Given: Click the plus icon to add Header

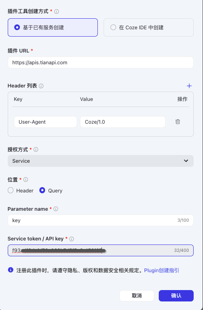Looking at the screenshot, I should (189, 86).
